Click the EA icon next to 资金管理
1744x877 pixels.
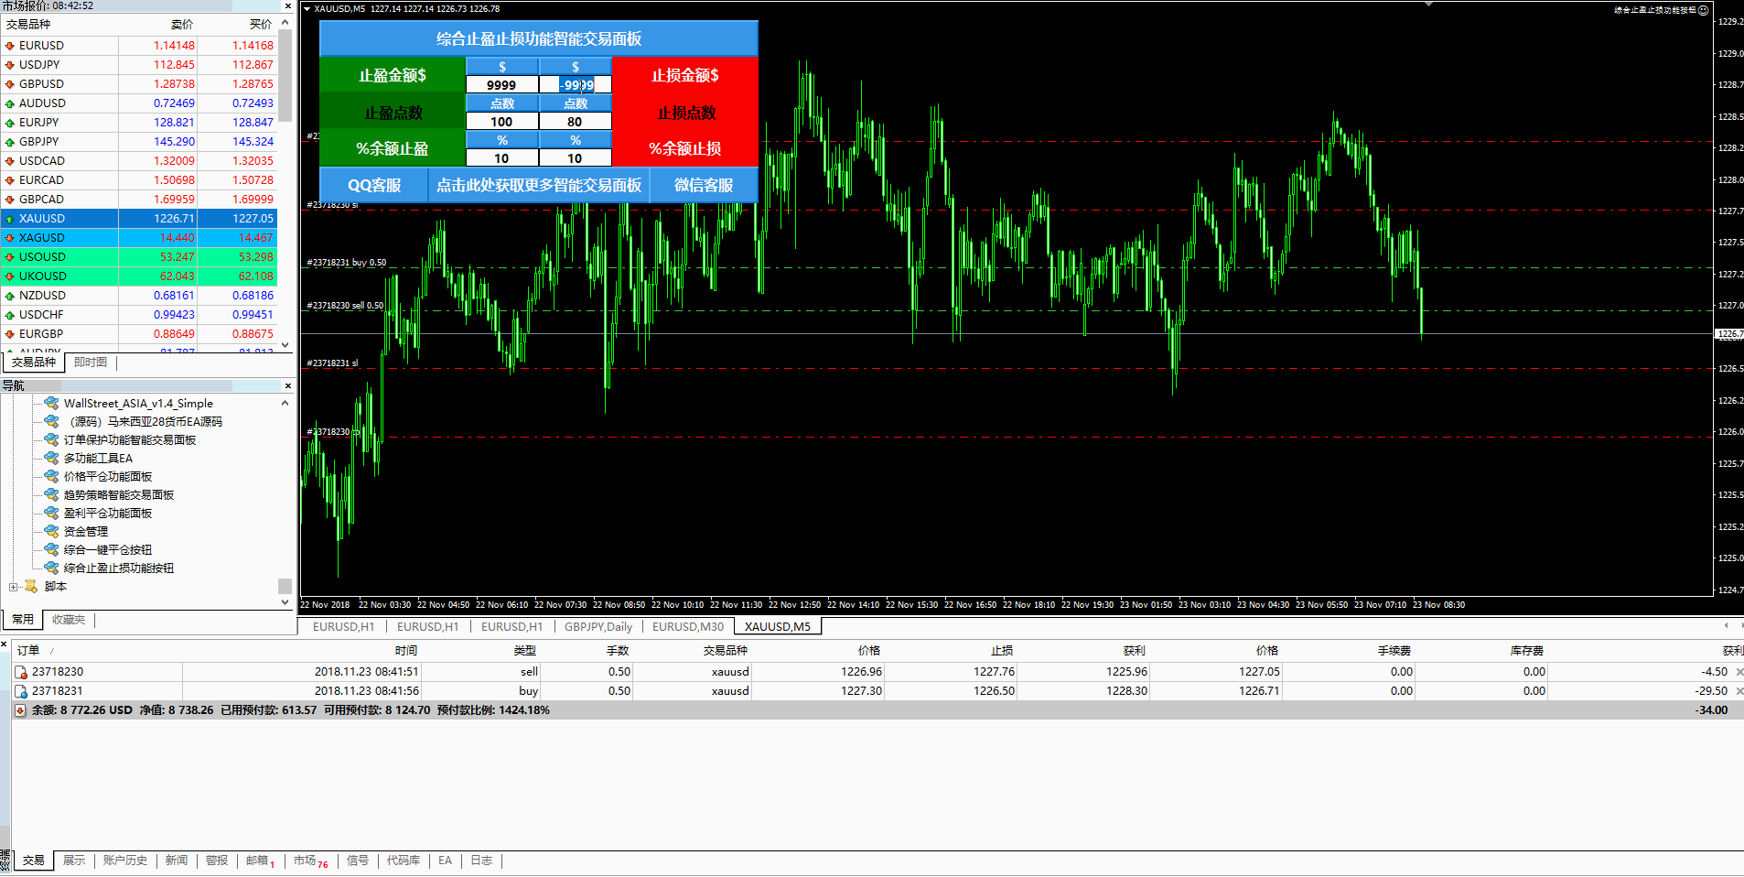click(x=52, y=531)
